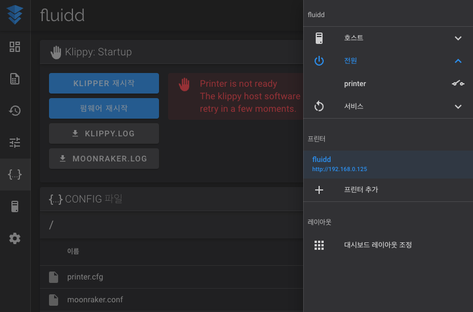Click the fluidd title text
The image size is (473, 312).
click(x=63, y=15)
